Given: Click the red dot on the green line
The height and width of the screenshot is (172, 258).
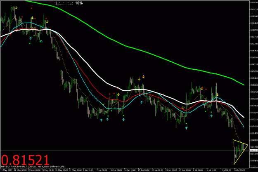Looking at the screenshot, I should coord(216,73).
